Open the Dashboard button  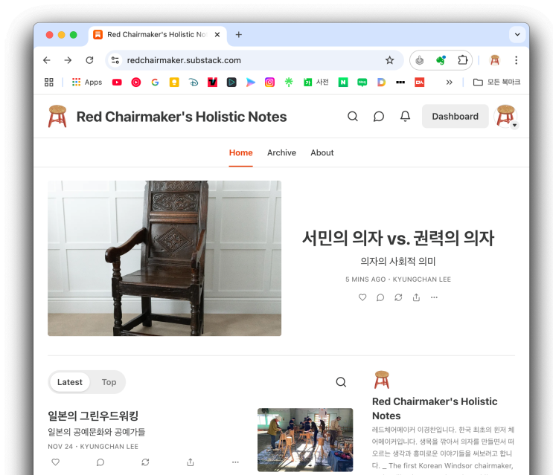[455, 116]
